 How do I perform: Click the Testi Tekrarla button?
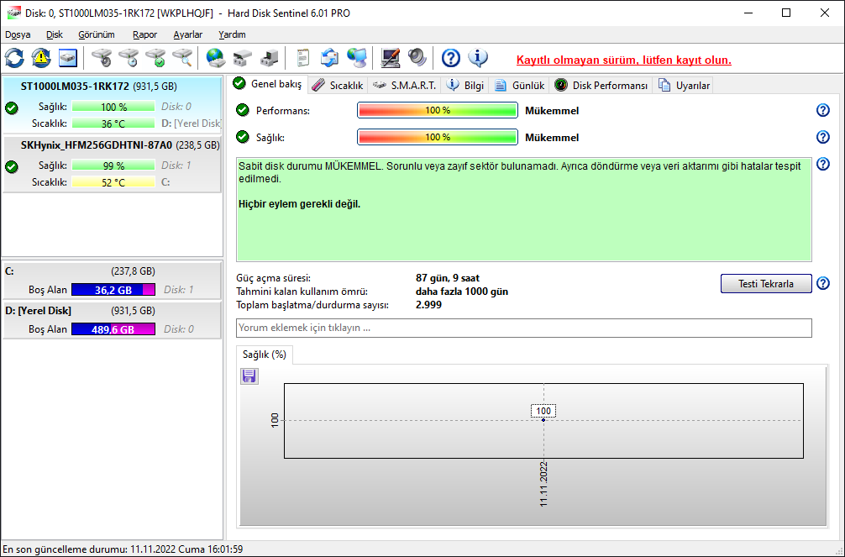[x=766, y=284]
